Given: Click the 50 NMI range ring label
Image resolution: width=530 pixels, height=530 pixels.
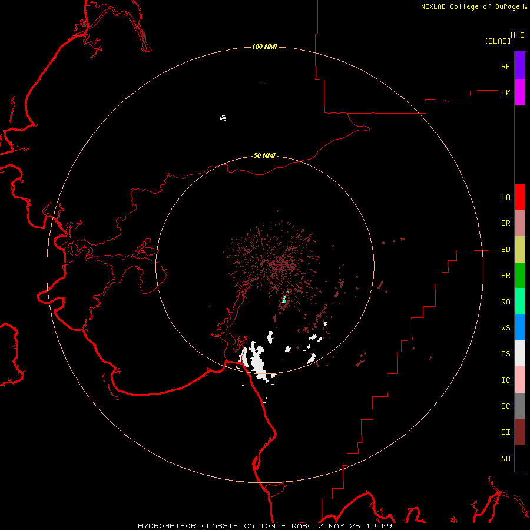Looking at the screenshot, I should pyautogui.click(x=264, y=155).
